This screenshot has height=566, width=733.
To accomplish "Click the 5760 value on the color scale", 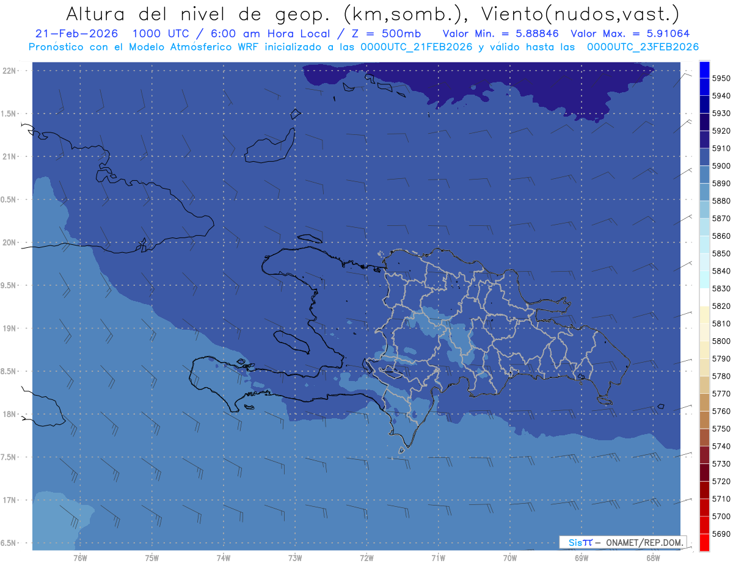I will [x=721, y=411].
